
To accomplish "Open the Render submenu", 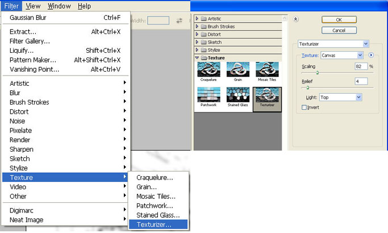I will tap(65, 140).
